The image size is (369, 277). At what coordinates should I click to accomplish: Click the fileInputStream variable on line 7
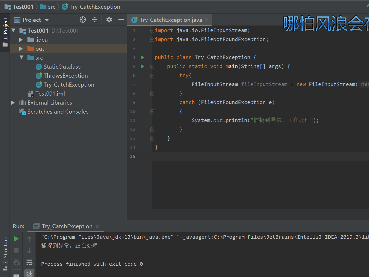tap(264, 85)
